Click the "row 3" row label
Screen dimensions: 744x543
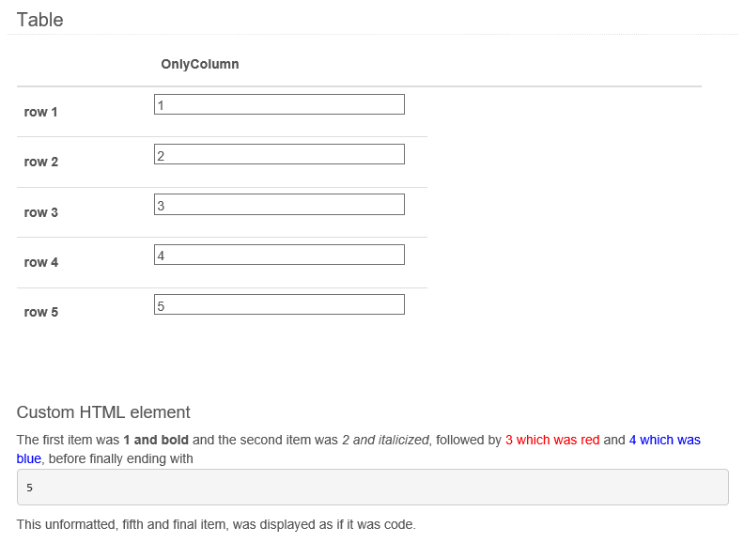[x=41, y=212]
